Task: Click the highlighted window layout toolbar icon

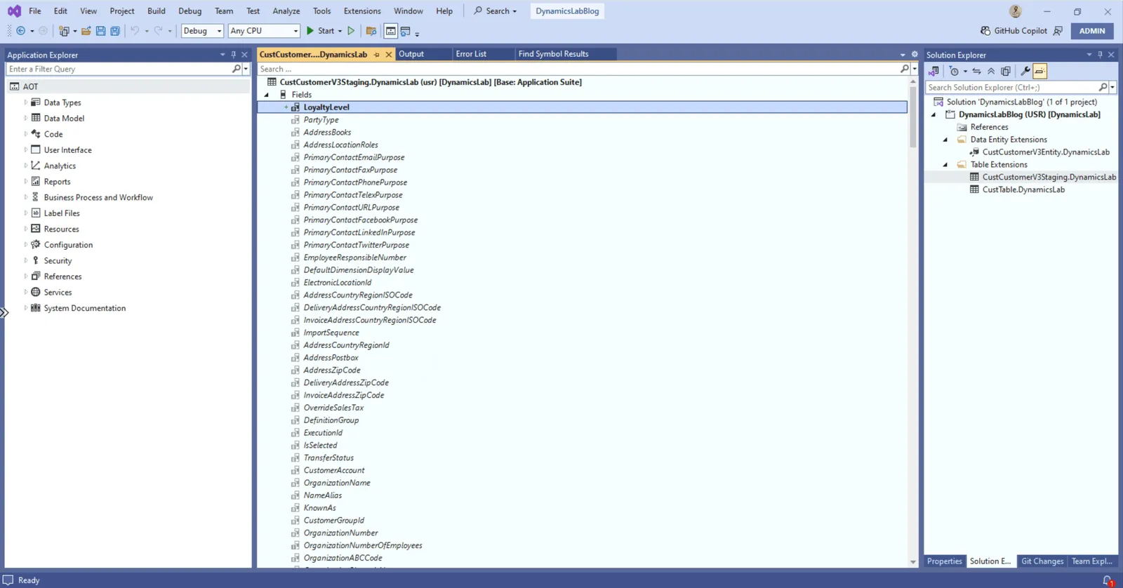Action: [391, 31]
